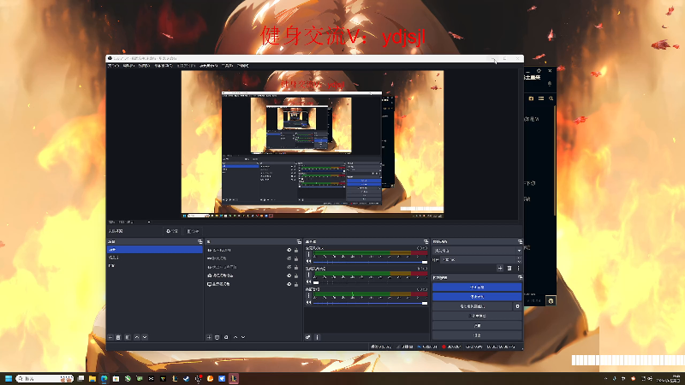The height and width of the screenshot is (385, 685).
Task: Open source properties gear in Sources footer
Action: click(226, 337)
